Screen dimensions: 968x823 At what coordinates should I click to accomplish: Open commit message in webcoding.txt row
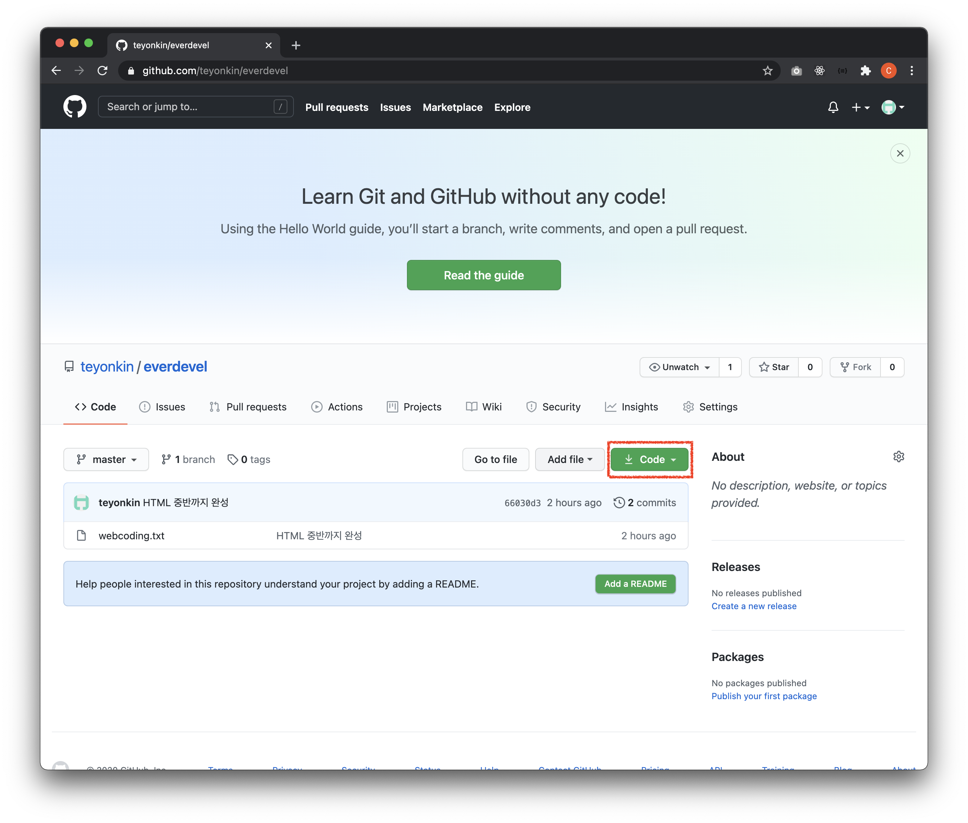[x=319, y=536]
